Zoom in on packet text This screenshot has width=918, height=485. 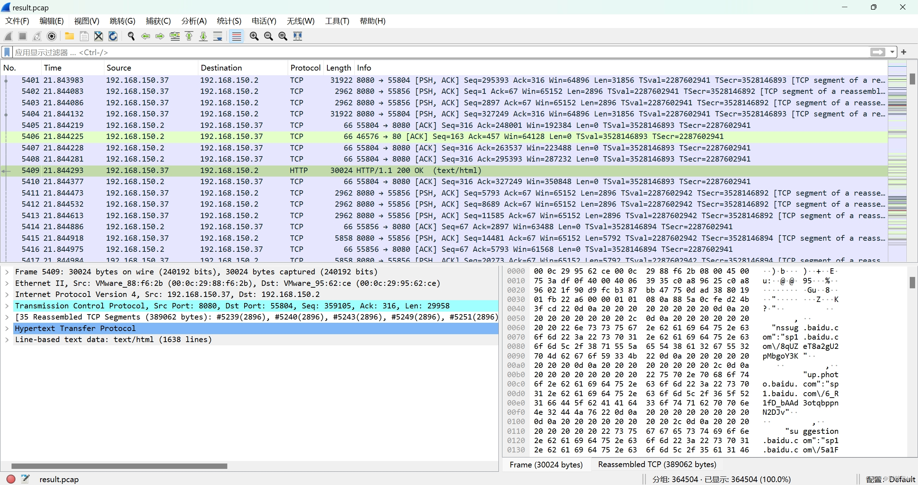point(254,36)
